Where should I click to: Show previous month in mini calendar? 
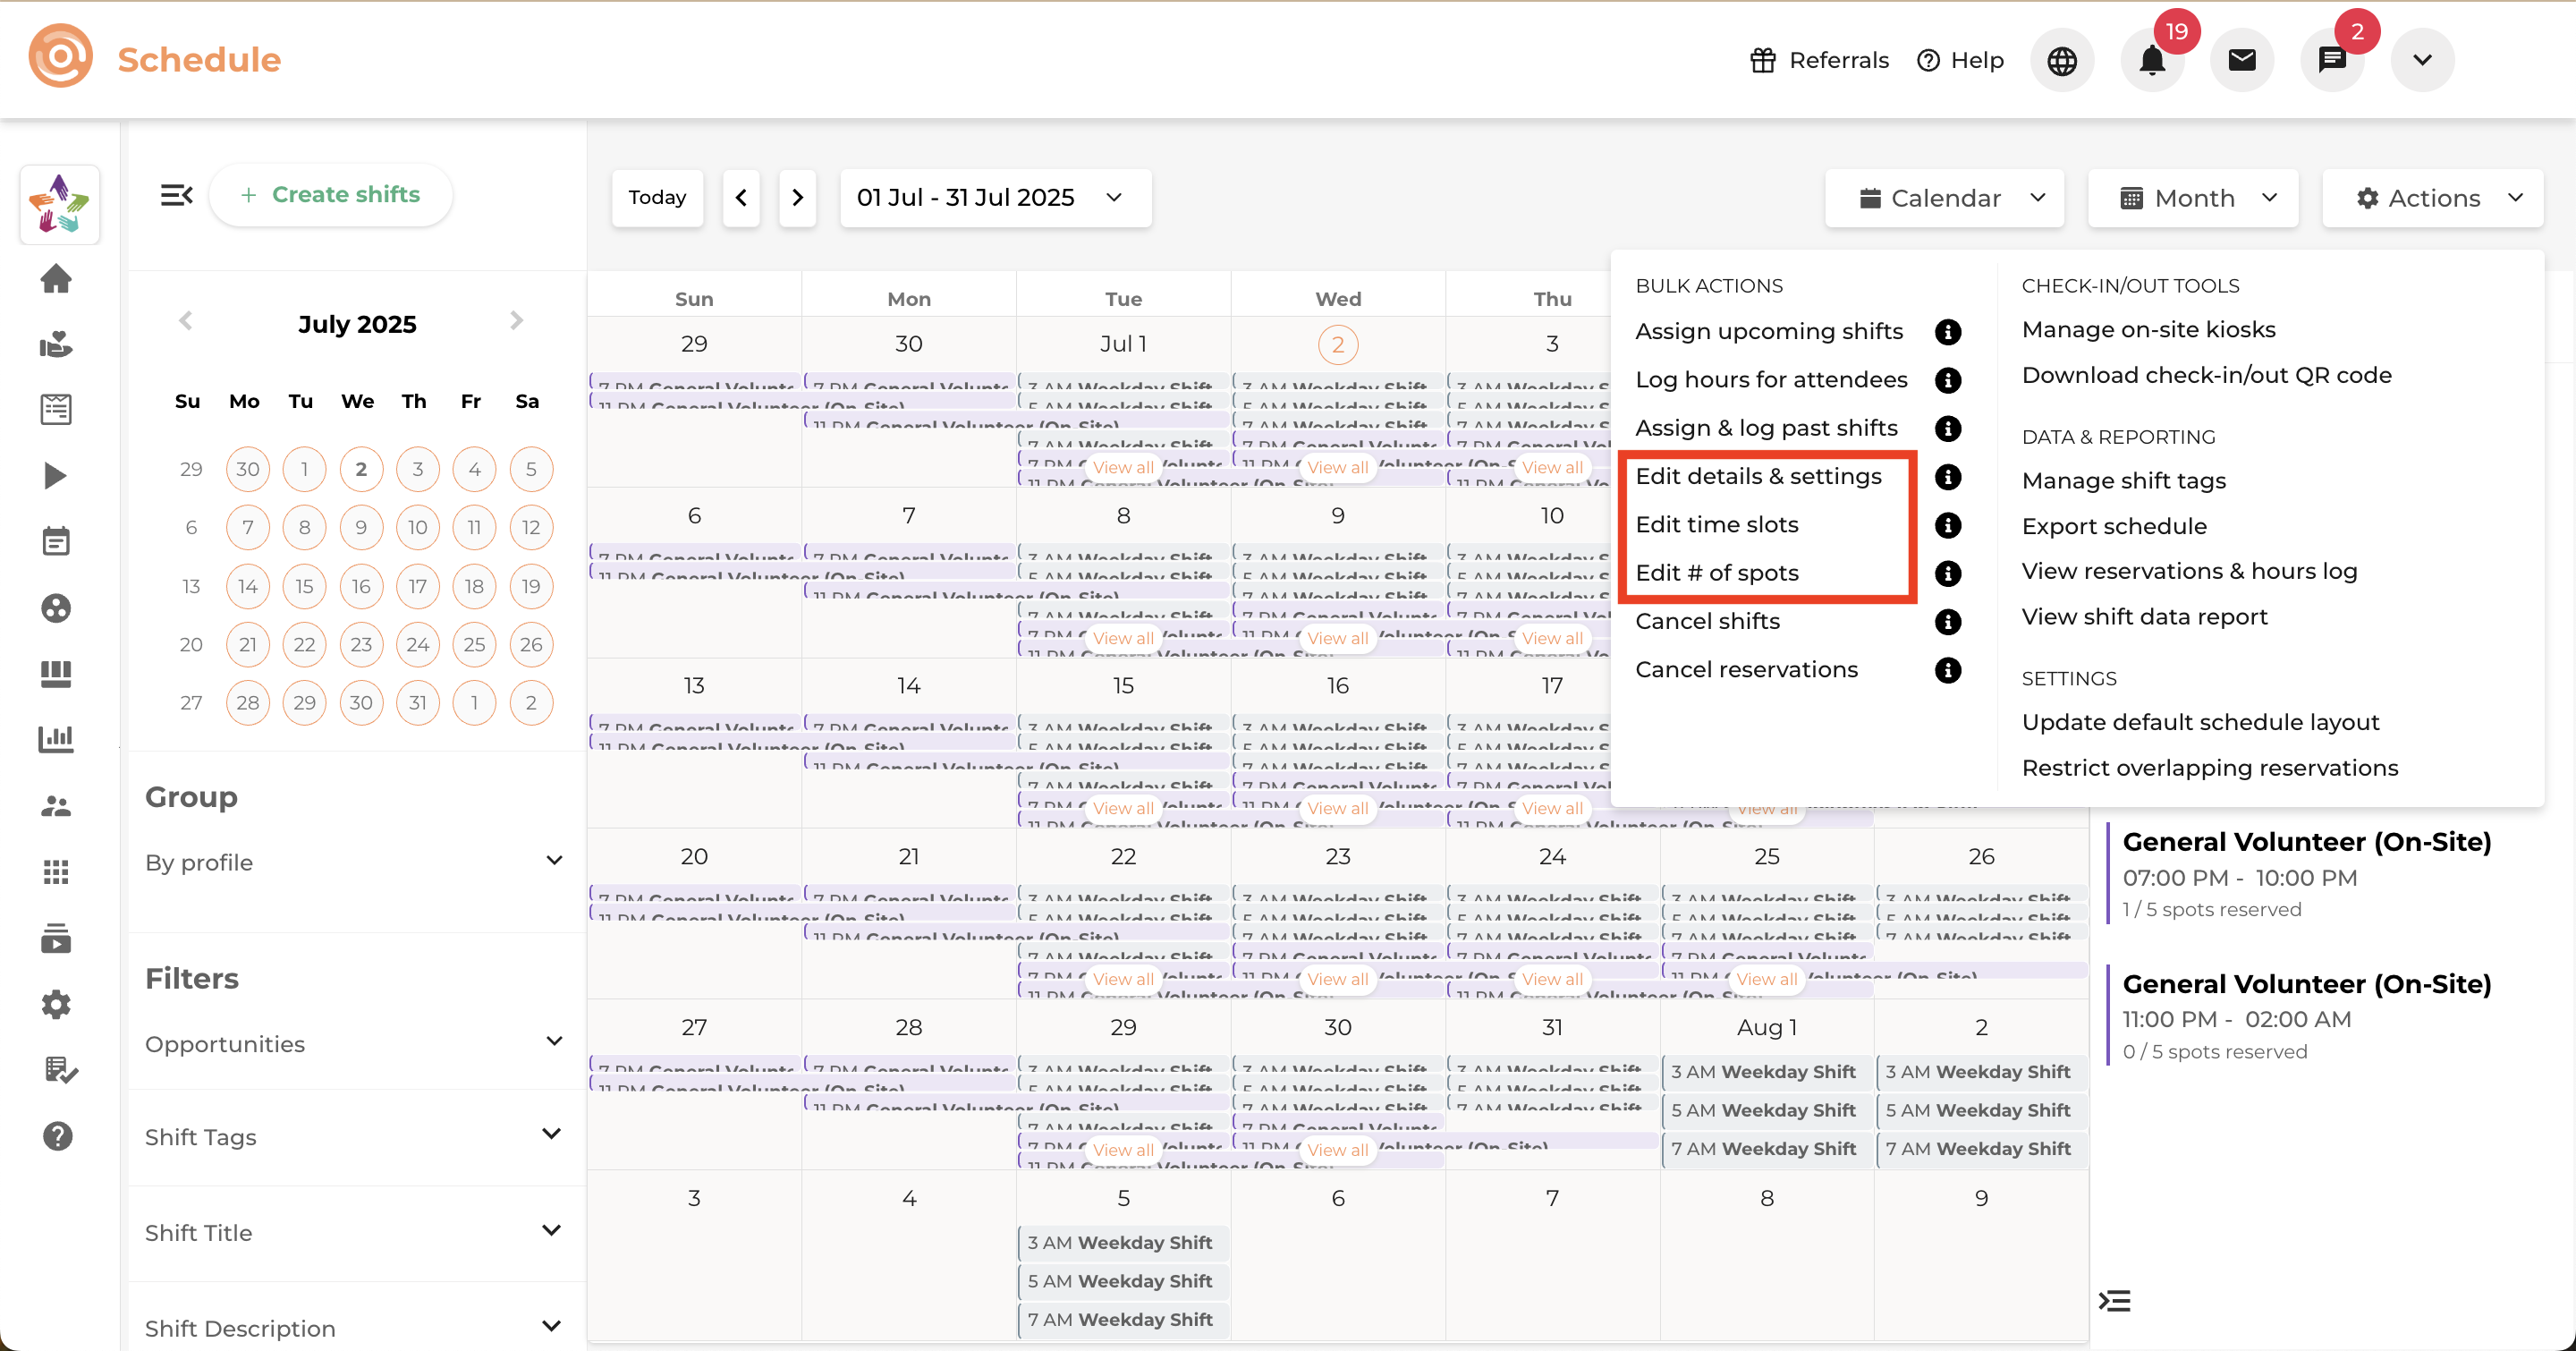tap(185, 321)
